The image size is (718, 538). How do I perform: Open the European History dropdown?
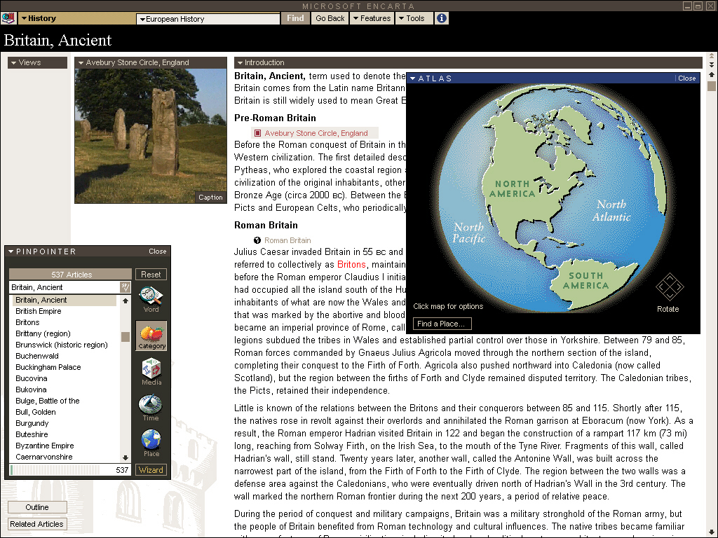(x=208, y=19)
